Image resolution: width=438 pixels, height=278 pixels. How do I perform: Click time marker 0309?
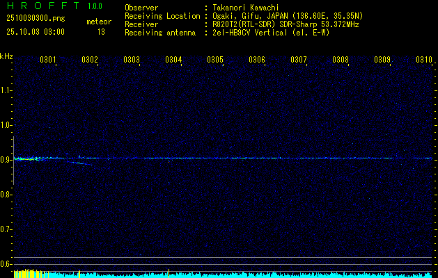382,59
